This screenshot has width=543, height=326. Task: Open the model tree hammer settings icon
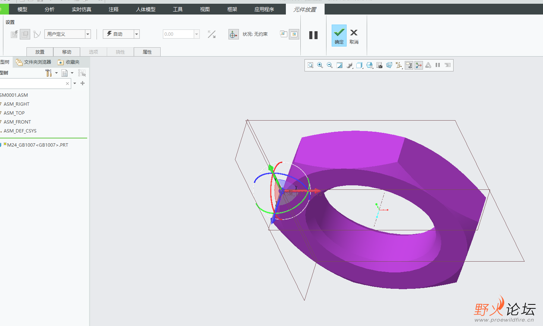tap(48, 73)
